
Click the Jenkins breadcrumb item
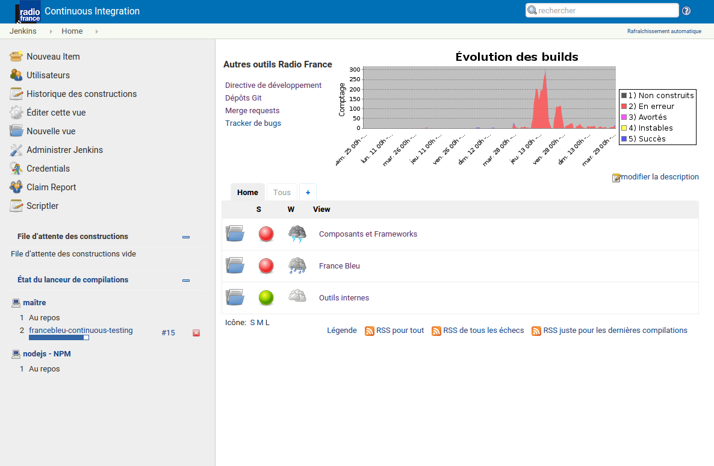tap(23, 31)
